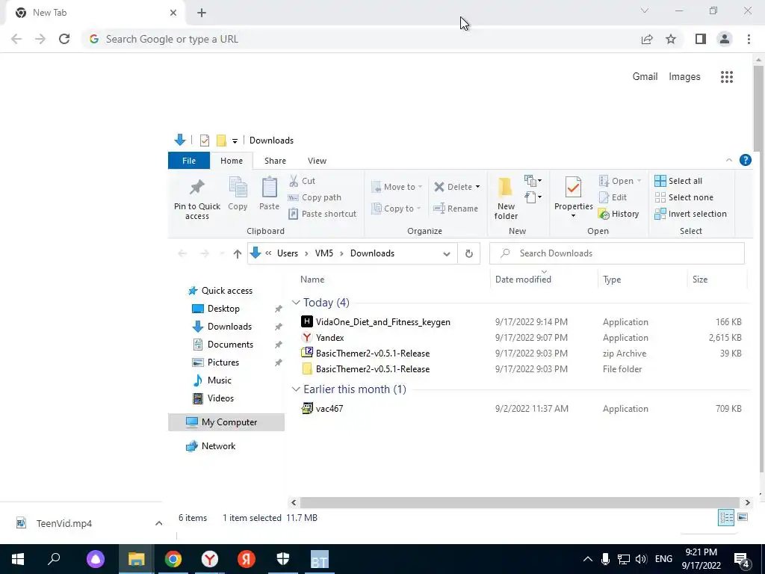Click Chrome reload page button
The height and width of the screenshot is (574, 765).
click(x=64, y=39)
